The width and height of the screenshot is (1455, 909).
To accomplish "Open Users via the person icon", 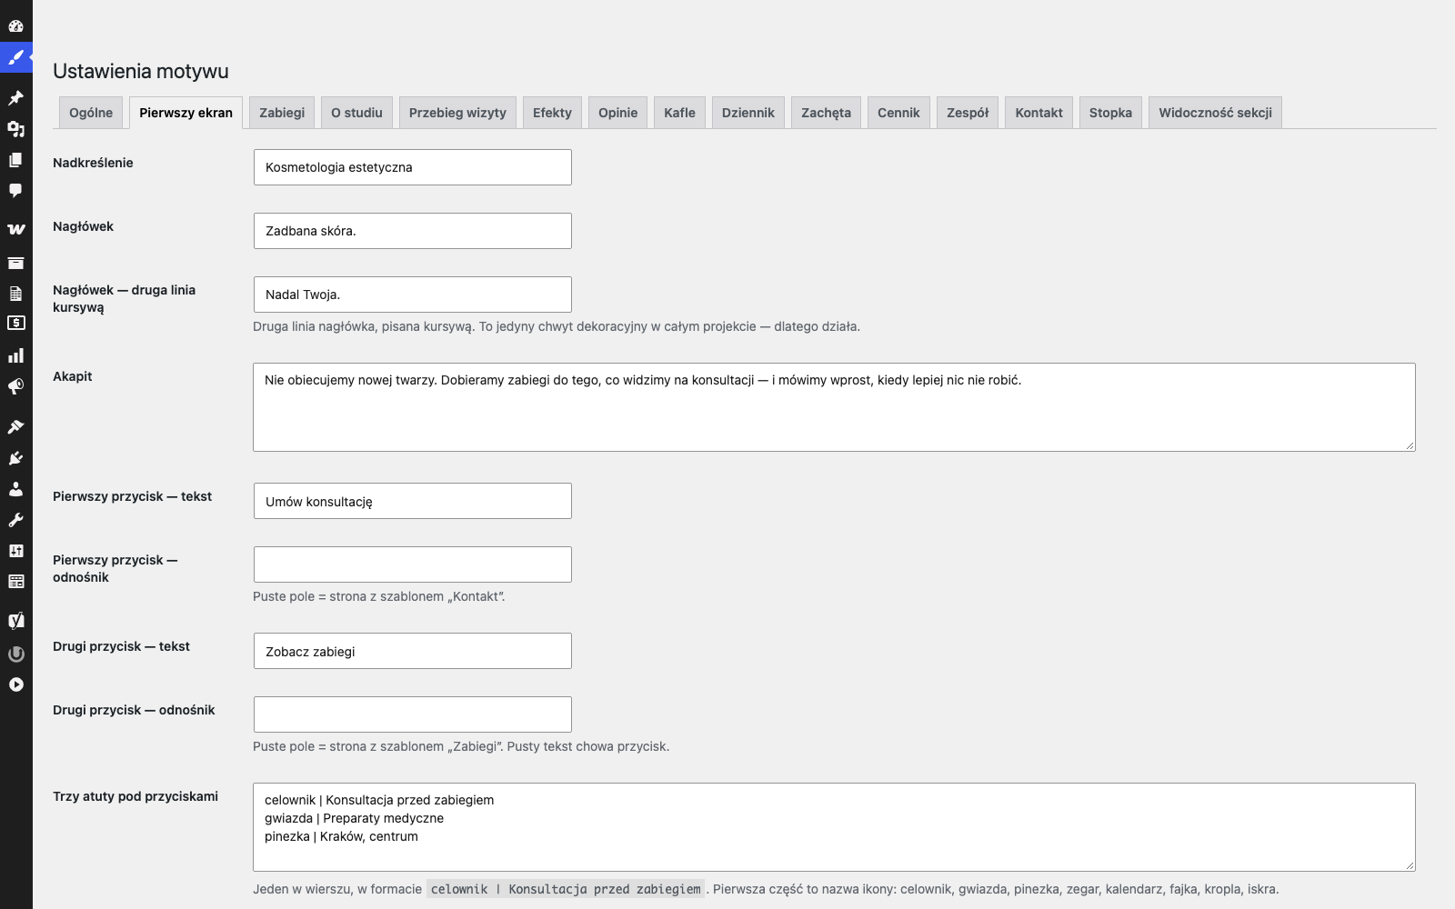I will coord(15,489).
